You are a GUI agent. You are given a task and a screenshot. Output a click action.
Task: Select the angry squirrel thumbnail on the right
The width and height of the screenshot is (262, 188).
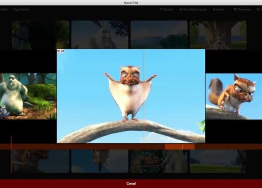234,96
